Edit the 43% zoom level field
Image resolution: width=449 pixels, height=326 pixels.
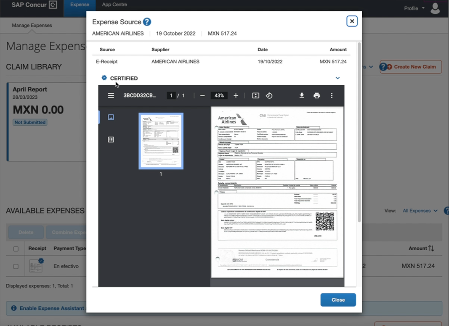(x=219, y=96)
